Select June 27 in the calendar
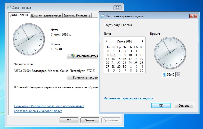The width and height of the screenshot is (203, 129). pos(108,67)
